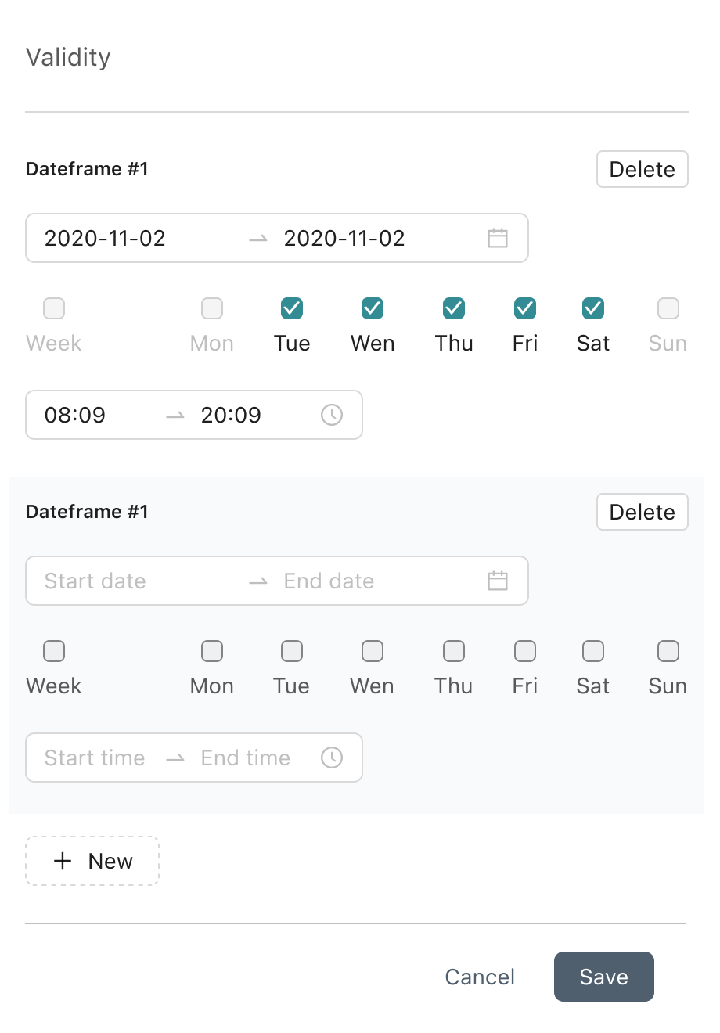Open the start date field showing 2020-11-02
This screenshot has width=720, height=1033.
pyautogui.click(x=105, y=238)
